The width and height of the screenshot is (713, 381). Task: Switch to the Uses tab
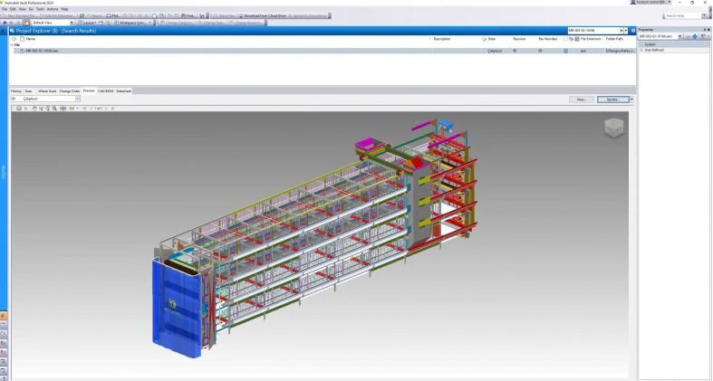pos(28,91)
